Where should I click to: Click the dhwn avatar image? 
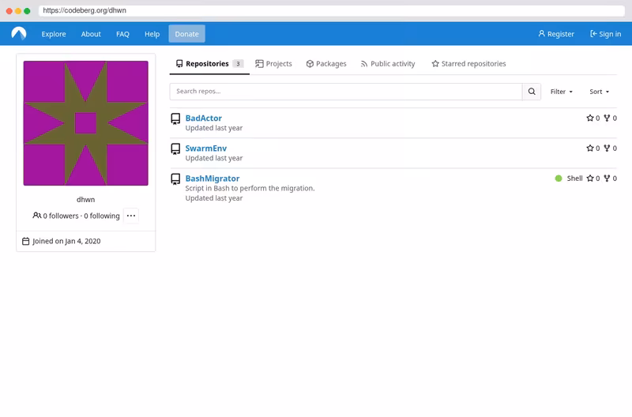click(86, 123)
